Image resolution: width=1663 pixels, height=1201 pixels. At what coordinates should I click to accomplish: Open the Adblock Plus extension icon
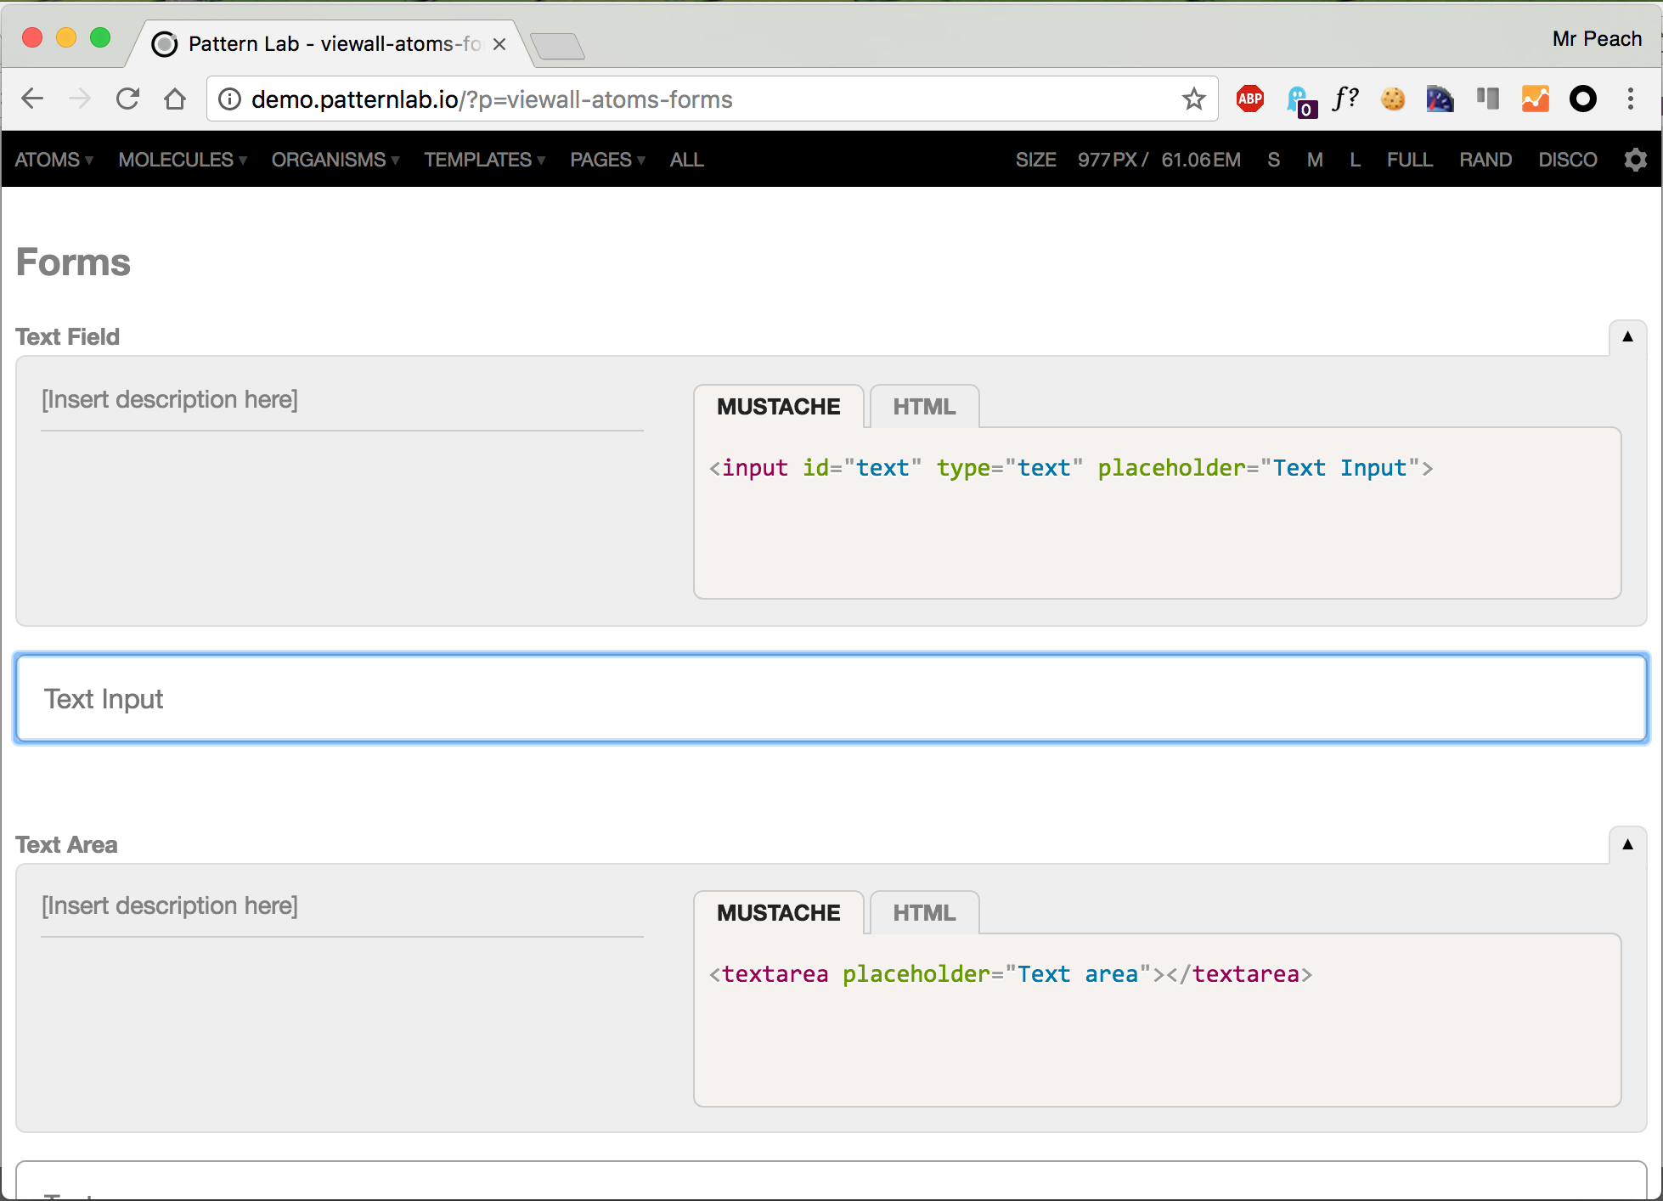[1250, 99]
